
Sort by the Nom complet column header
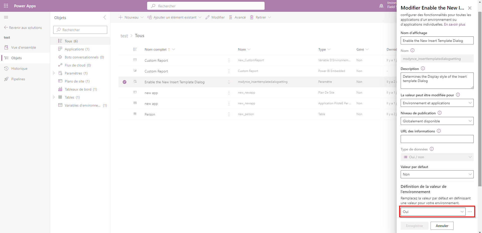point(160,49)
